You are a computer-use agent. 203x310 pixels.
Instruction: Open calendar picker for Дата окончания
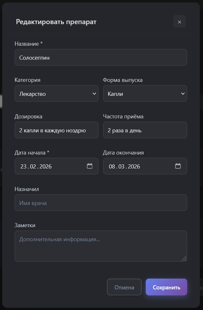[178, 166]
